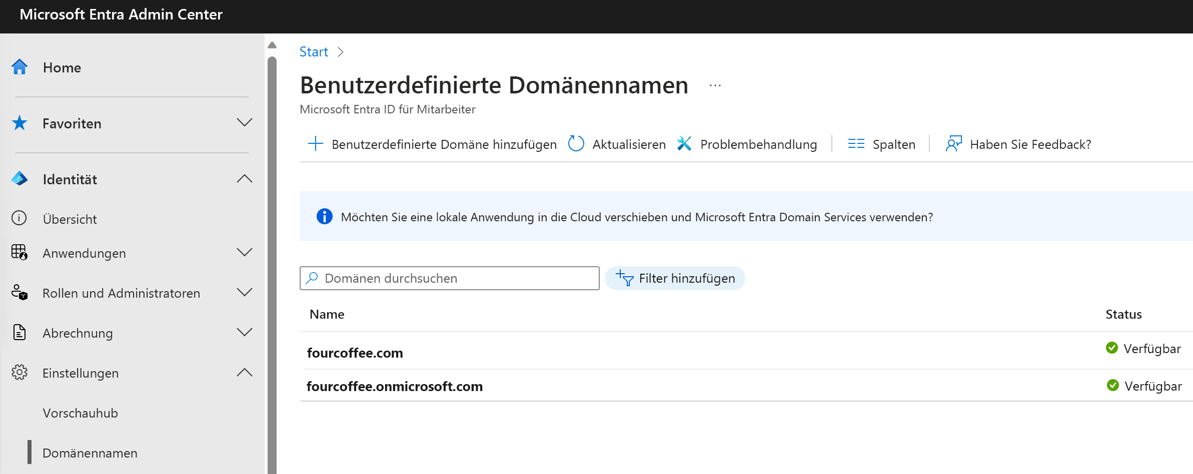The height and width of the screenshot is (474, 1193).
Task: Click the Einstellungen label
Action: (x=81, y=373)
